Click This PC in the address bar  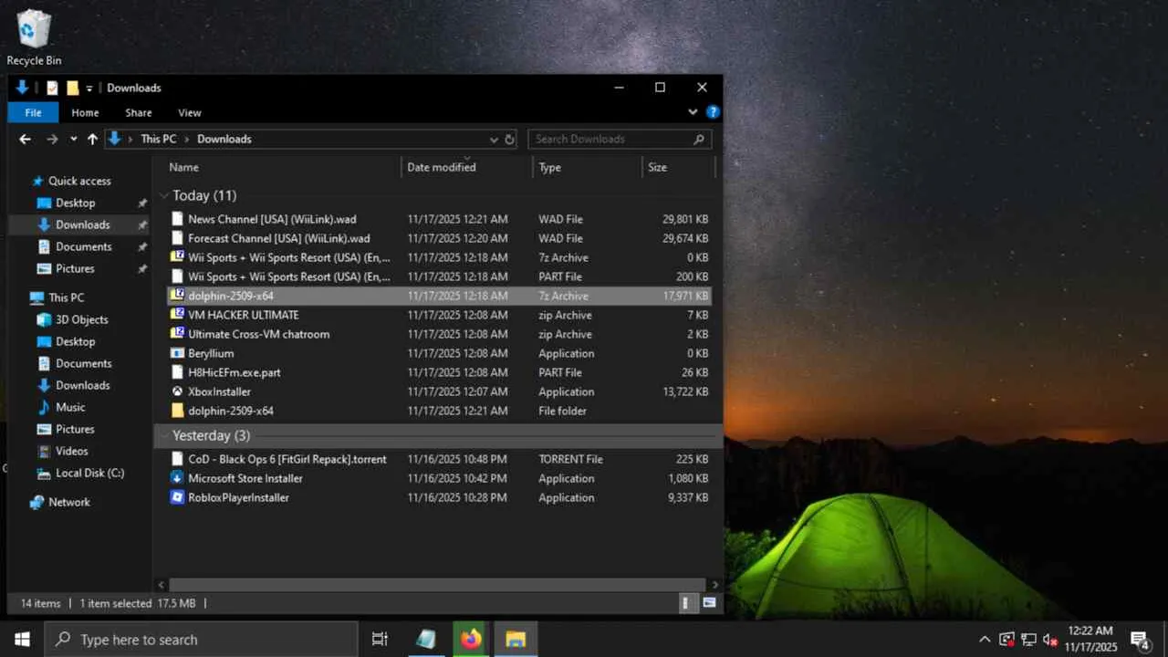click(159, 139)
